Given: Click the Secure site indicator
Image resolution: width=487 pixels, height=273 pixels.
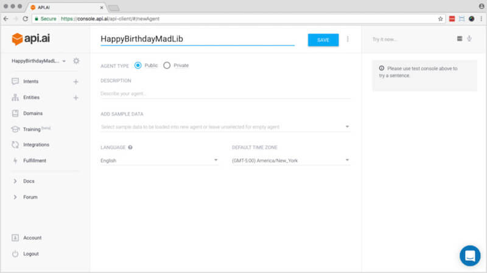Looking at the screenshot, I should (x=45, y=19).
